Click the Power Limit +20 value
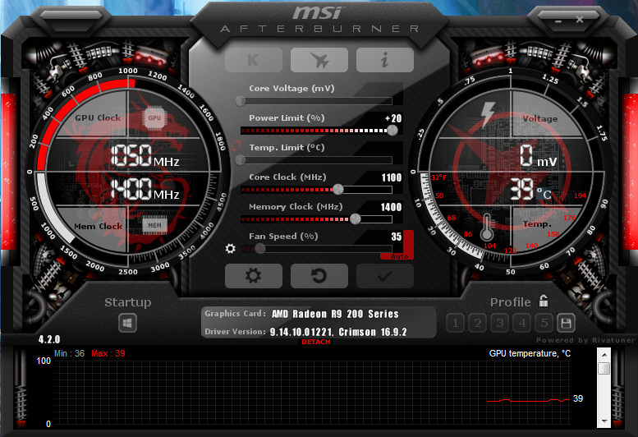This screenshot has height=437, width=638. 393,118
